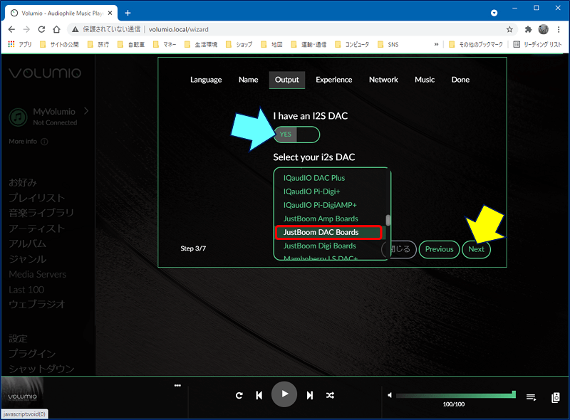
Task: Open the three-dot track options
Action: coord(177,386)
